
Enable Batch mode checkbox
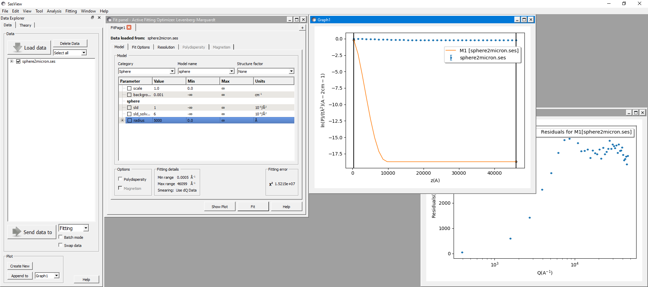point(61,237)
